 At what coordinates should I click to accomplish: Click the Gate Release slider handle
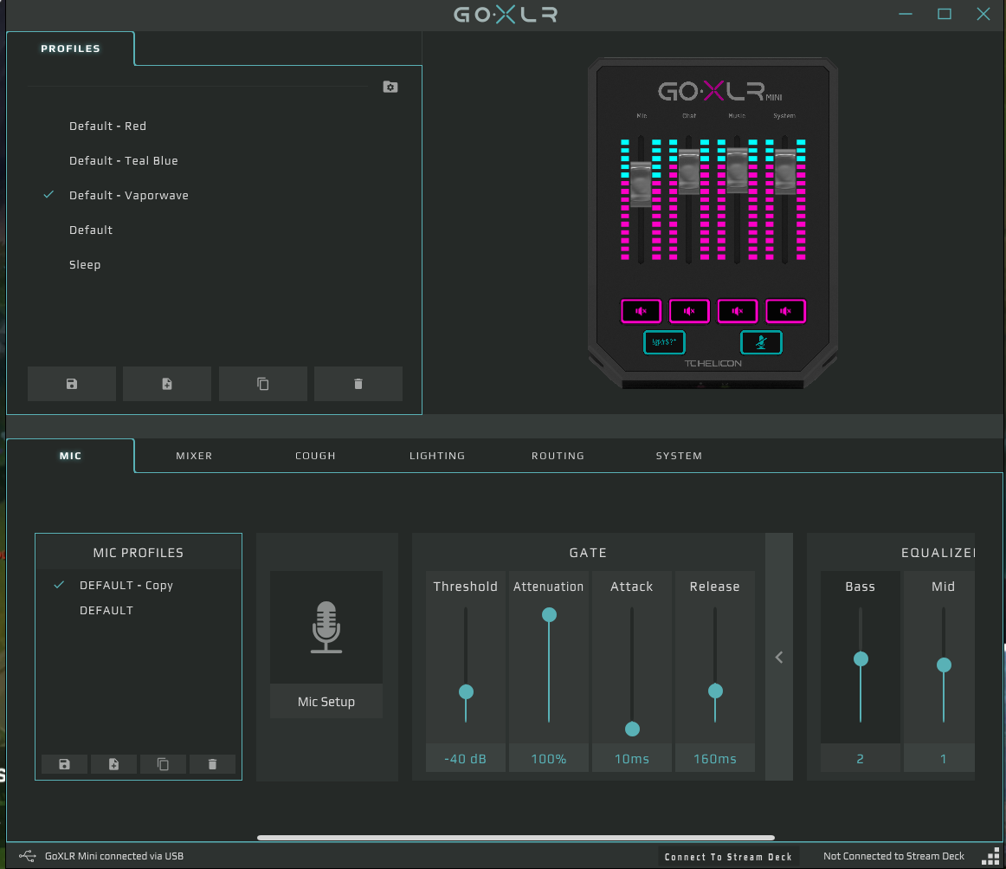[x=715, y=691]
